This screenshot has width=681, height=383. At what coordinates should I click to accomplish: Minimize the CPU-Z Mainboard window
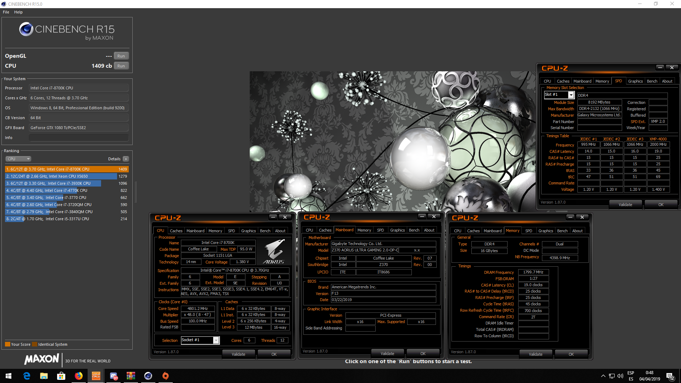pos(422,216)
